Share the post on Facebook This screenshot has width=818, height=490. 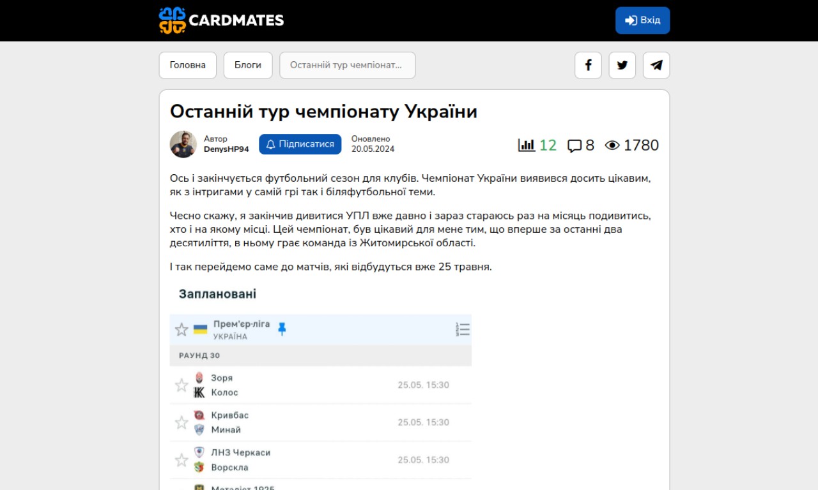tap(588, 65)
